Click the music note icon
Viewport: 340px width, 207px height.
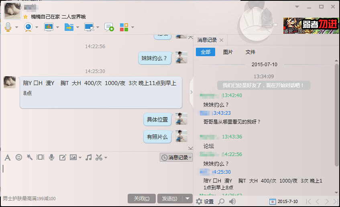tap(88, 157)
